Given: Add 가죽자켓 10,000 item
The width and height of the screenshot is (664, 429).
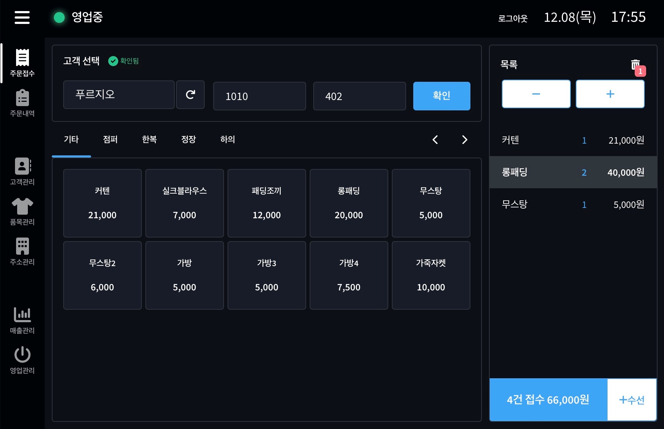Looking at the screenshot, I should [x=431, y=275].
